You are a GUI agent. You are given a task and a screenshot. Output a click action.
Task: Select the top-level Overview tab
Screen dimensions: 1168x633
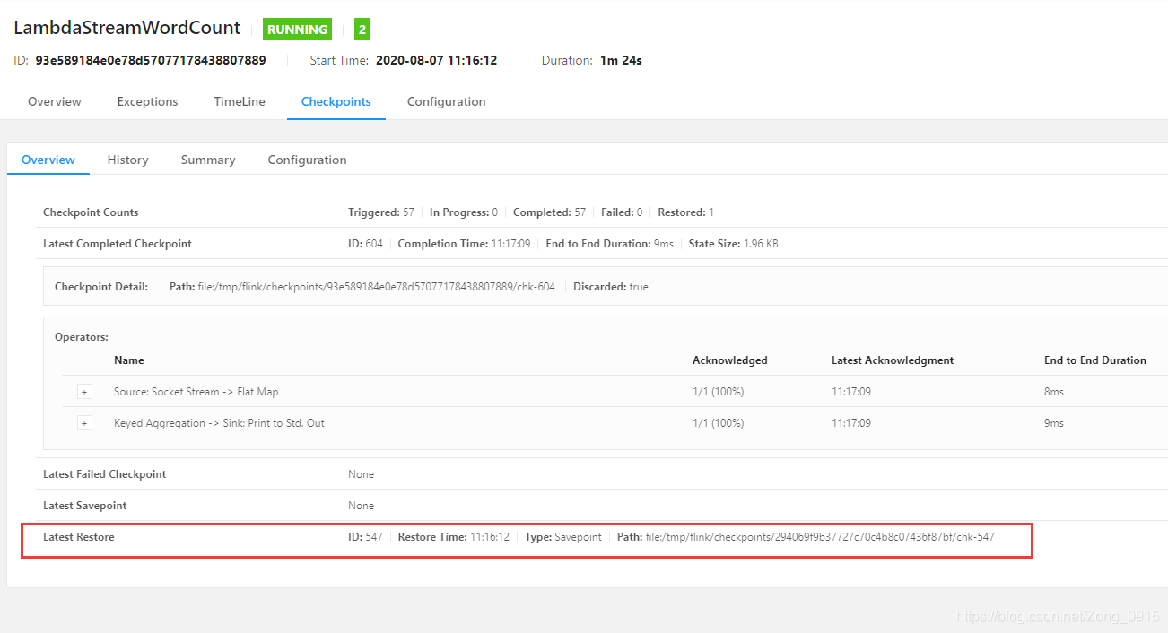(54, 101)
